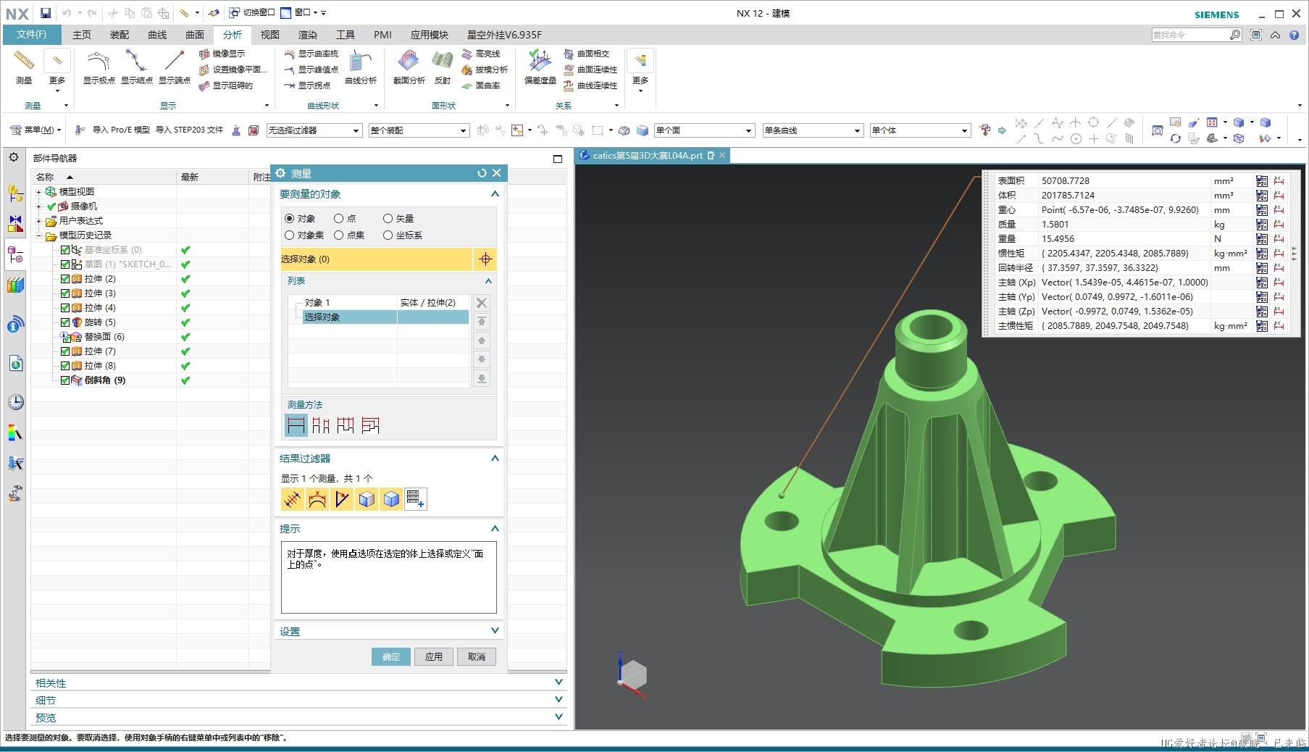
Task: Select 点集 radio option
Action: pyautogui.click(x=338, y=235)
